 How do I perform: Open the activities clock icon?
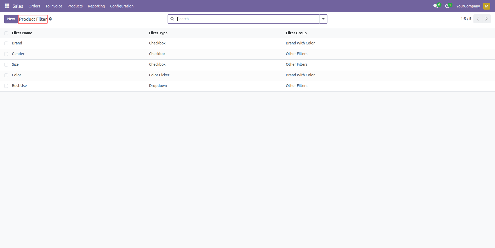[x=447, y=6]
